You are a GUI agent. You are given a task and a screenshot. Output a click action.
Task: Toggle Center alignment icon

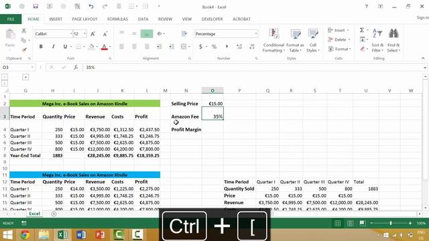[134, 47]
